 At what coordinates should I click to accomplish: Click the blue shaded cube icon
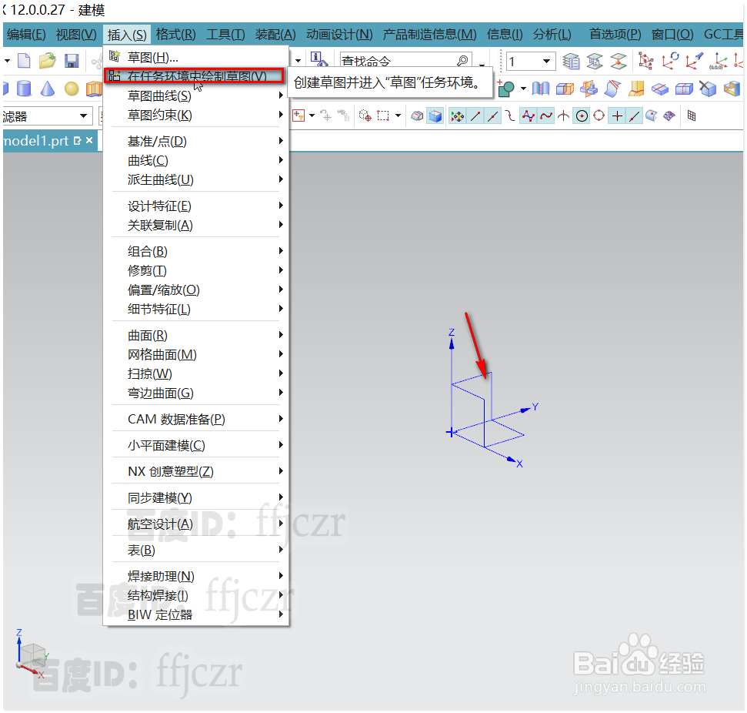coord(435,116)
